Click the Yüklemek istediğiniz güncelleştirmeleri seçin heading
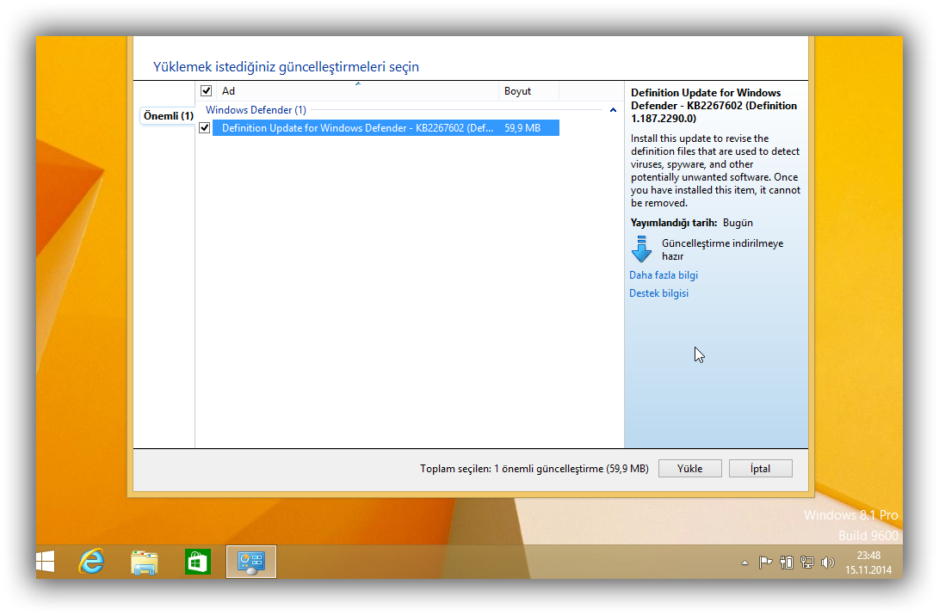Image resolution: width=939 pixels, height=615 pixels. [x=287, y=66]
